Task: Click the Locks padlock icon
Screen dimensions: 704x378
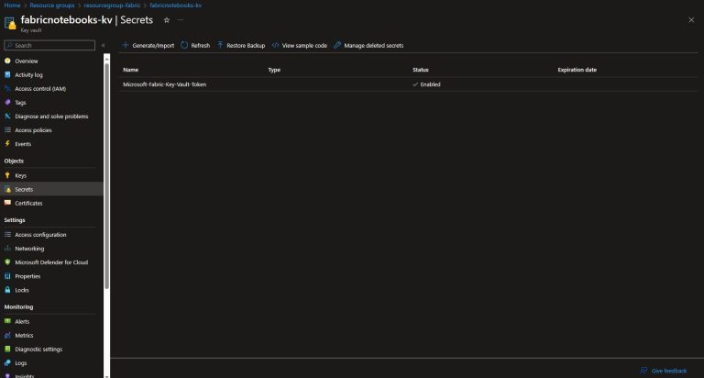Action: coord(7,290)
